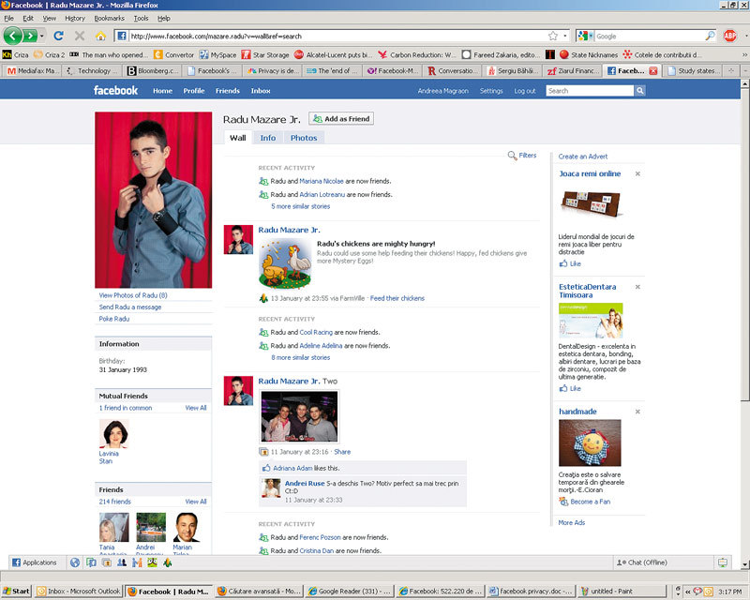Close the active Facebook browser tab

pos(652,71)
